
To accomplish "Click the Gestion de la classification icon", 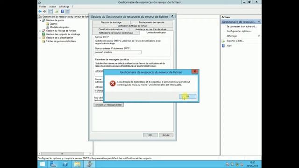I will coord(43,38).
